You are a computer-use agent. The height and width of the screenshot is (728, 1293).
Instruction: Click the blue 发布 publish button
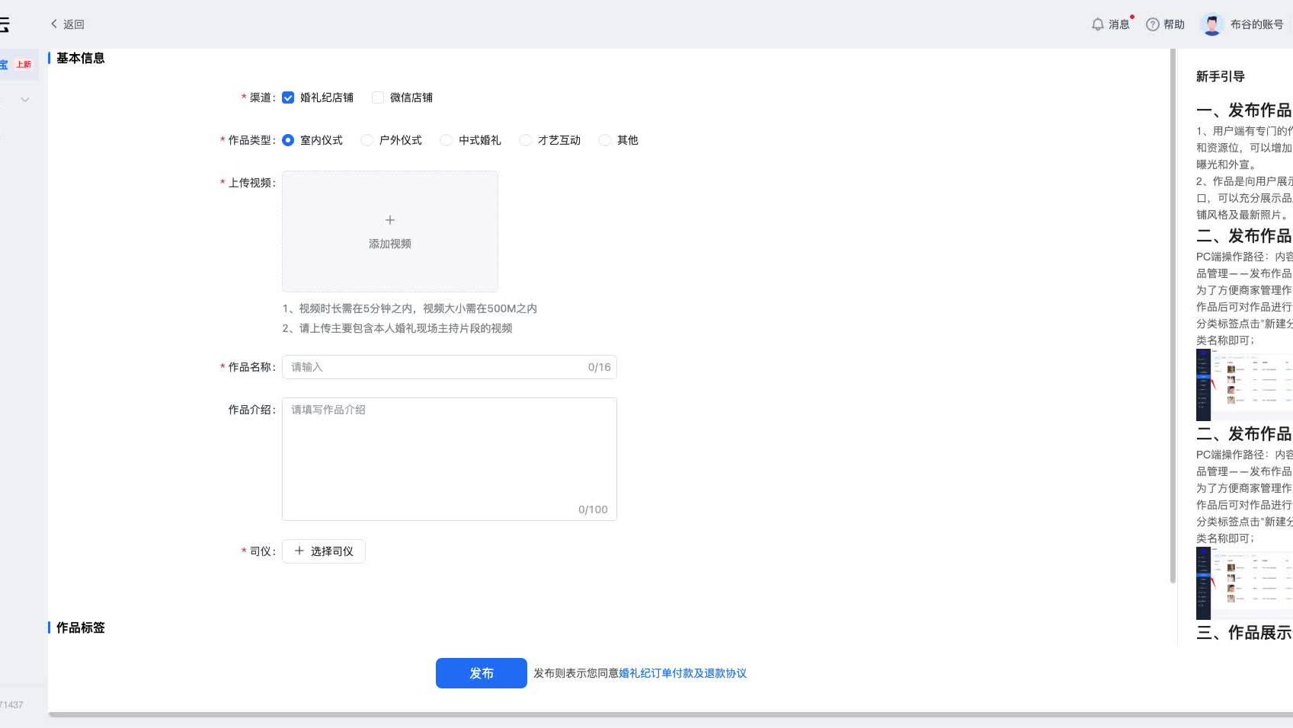point(481,673)
